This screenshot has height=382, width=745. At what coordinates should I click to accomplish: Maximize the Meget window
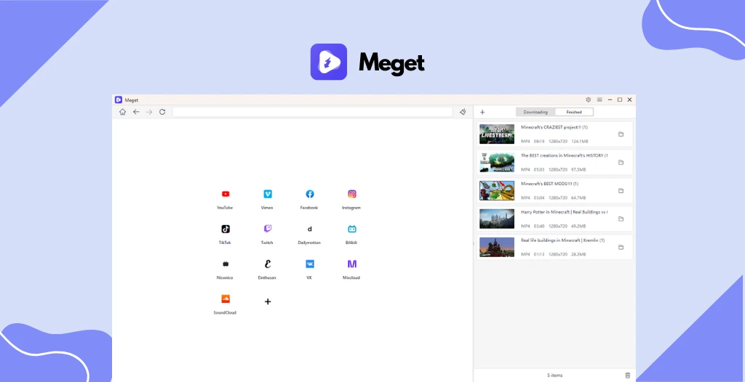tap(620, 99)
